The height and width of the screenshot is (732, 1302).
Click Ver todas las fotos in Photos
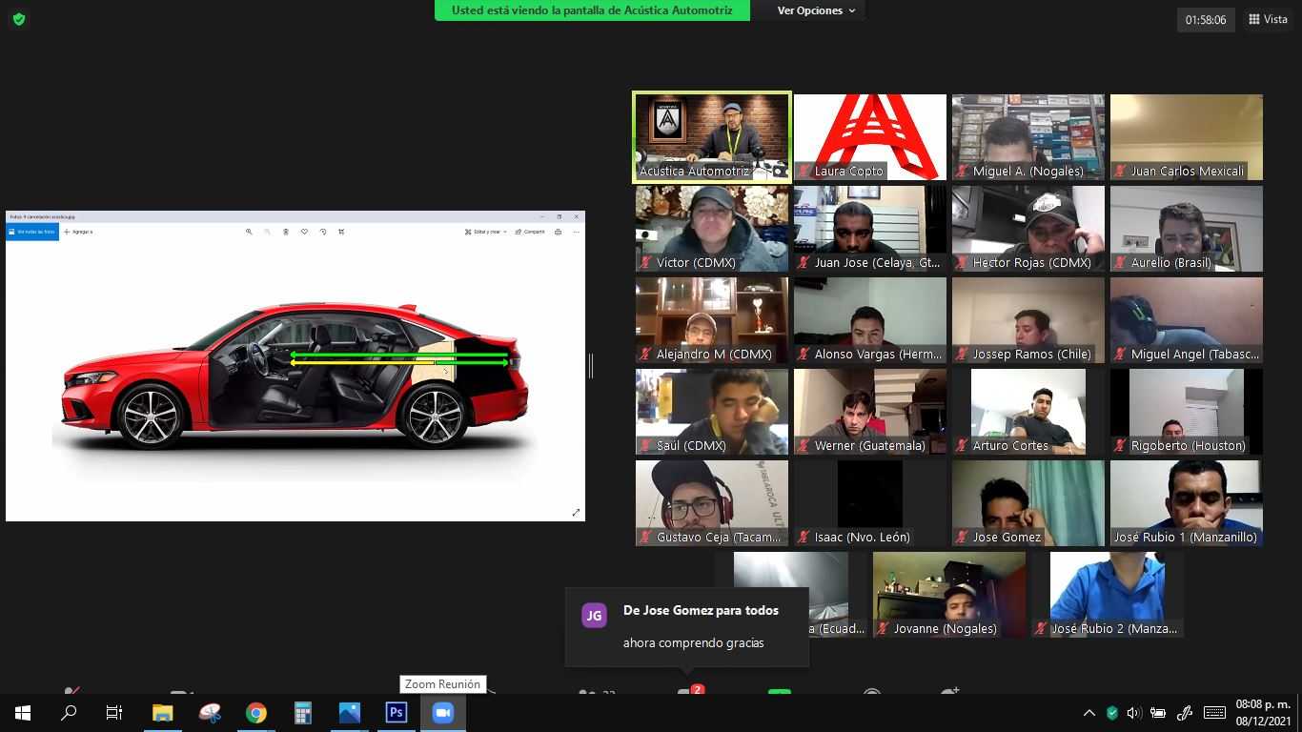coord(32,232)
